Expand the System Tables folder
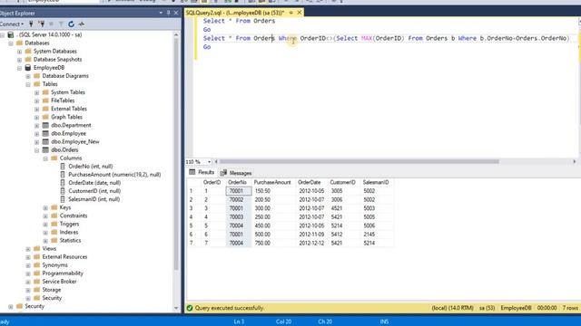Screen dimensions: 581x326 pyautogui.click(x=36, y=92)
